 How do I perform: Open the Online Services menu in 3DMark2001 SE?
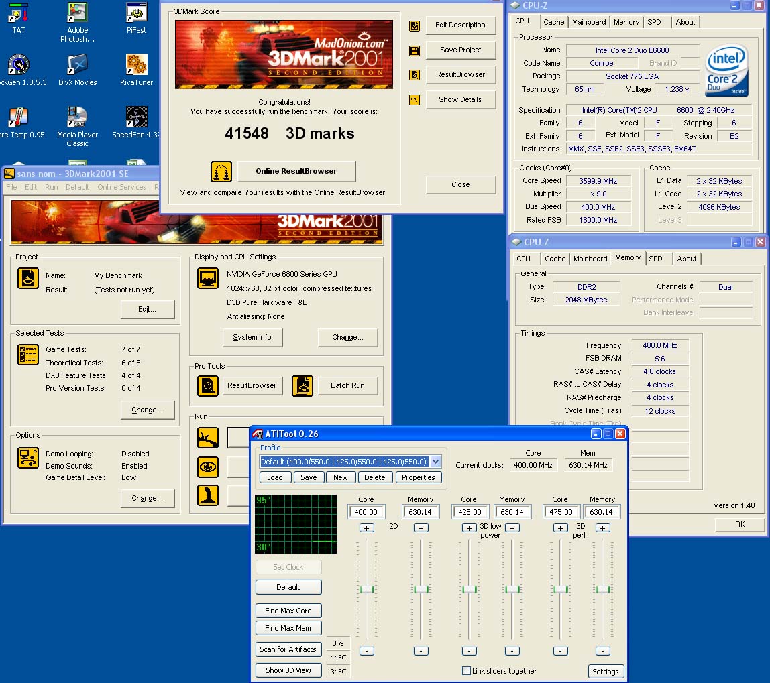pyautogui.click(x=122, y=187)
